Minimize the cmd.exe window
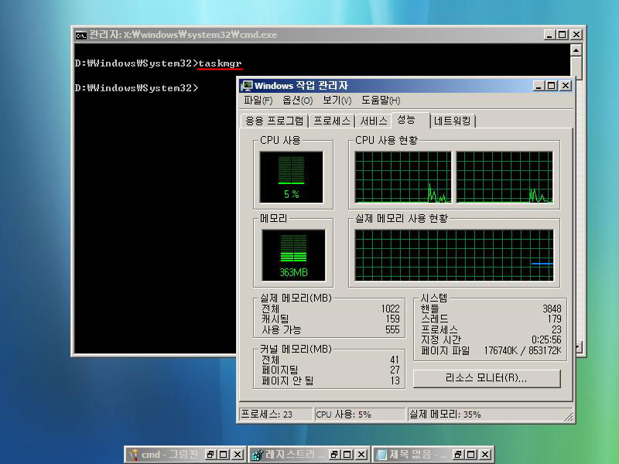The height and width of the screenshot is (464, 619). tap(549, 35)
